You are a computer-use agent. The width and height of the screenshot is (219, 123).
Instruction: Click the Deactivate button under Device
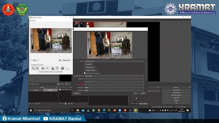pos(89,64)
